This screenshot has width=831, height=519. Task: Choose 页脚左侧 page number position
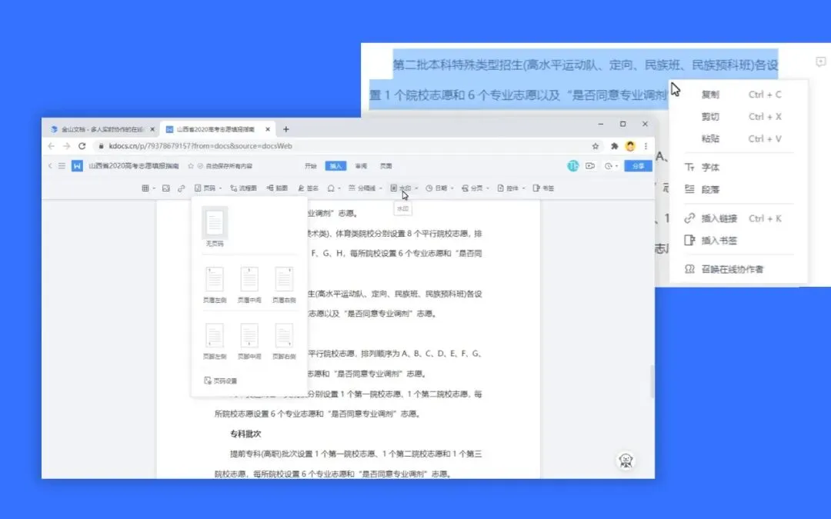[x=215, y=341]
